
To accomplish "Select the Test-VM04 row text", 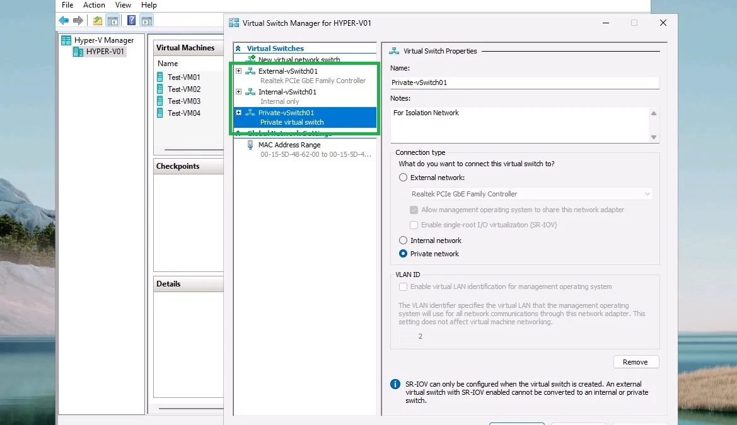I will point(184,113).
